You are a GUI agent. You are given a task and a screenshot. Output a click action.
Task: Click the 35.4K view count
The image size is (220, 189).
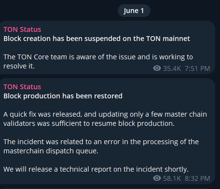pyautogui.click(x=172, y=68)
